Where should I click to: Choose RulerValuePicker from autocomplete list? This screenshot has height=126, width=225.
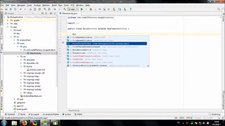coord(107,43)
